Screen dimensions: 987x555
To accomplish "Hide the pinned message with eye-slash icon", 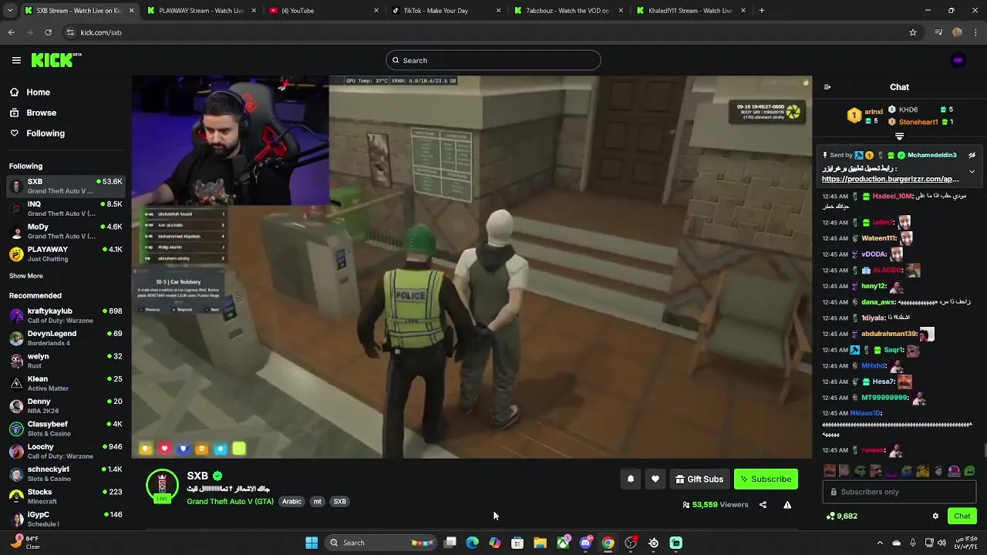I will click(972, 155).
